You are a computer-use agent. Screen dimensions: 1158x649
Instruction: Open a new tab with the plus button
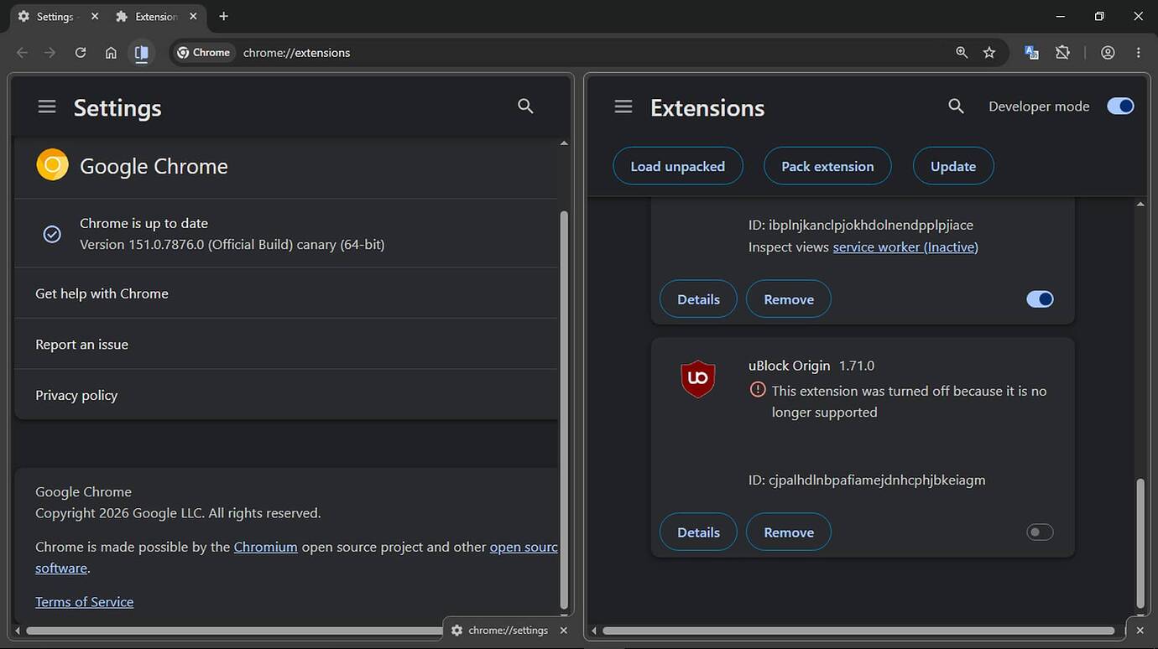pos(223,16)
